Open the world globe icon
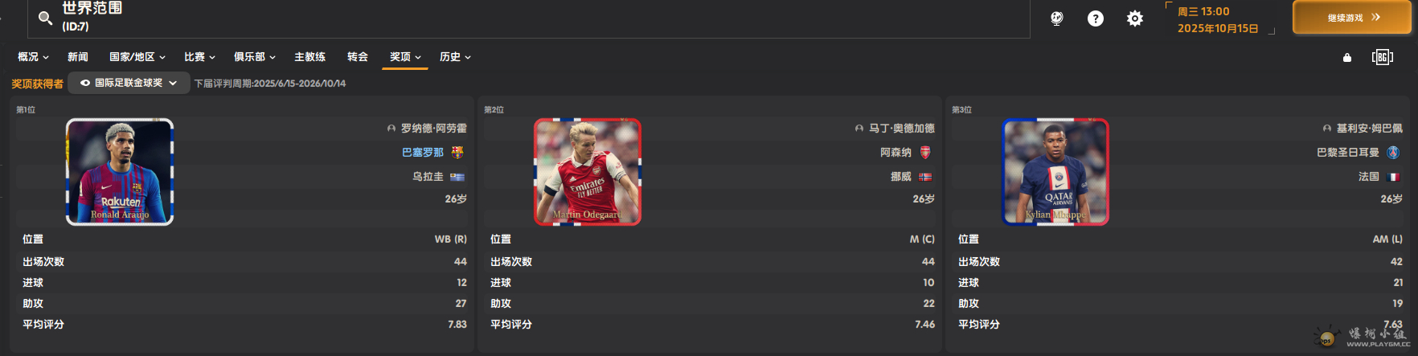This screenshot has width=1418, height=356. pos(1057,18)
